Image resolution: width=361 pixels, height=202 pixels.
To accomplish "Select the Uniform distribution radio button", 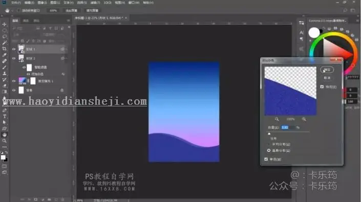I will pyautogui.click(x=269, y=144).
